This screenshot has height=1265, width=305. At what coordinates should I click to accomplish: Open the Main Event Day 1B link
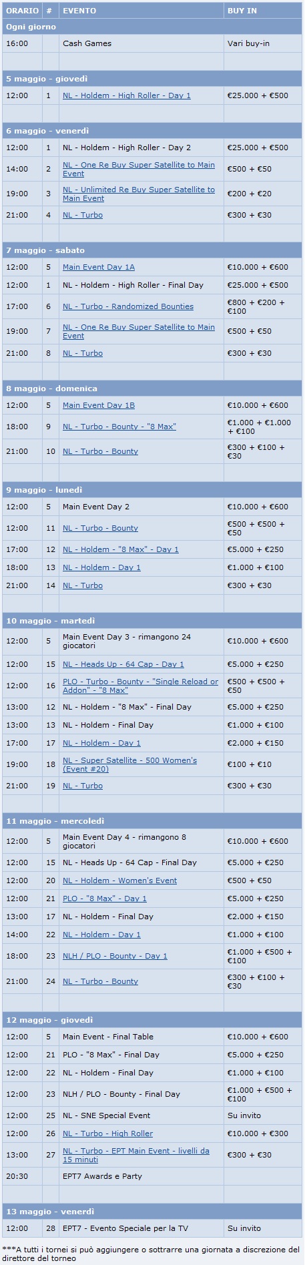click(x=99, y=405)
